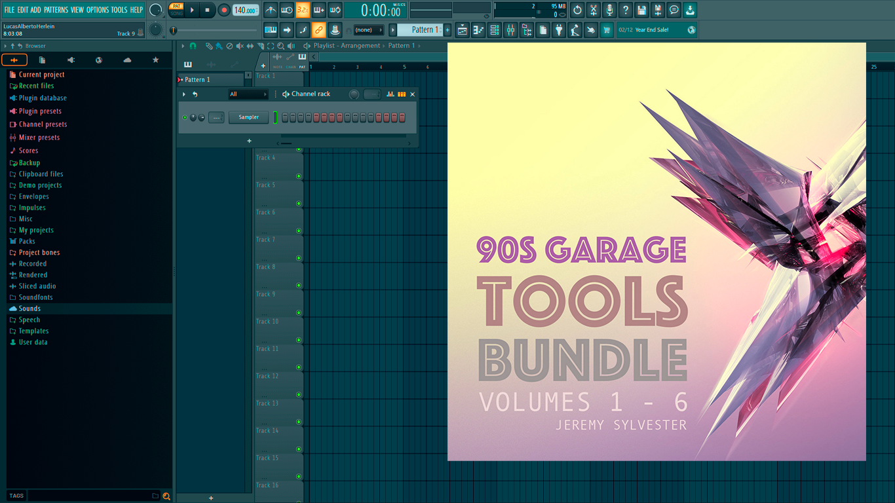The image size is (895, 503).
Task: Open the channel rack 'All' filter dropdown
Action: (248, 94)
